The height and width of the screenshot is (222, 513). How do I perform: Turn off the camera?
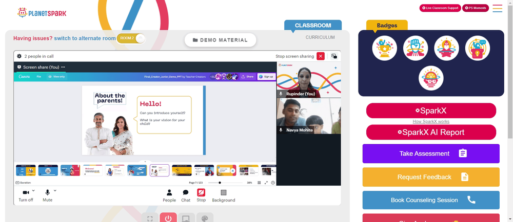coord(26,195)
